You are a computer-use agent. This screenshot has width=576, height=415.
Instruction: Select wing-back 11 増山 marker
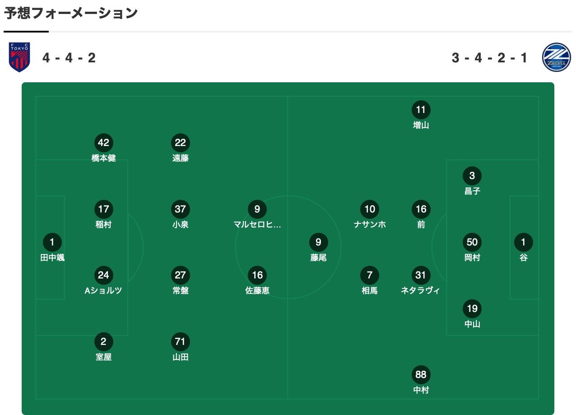(x=421, y=110)
